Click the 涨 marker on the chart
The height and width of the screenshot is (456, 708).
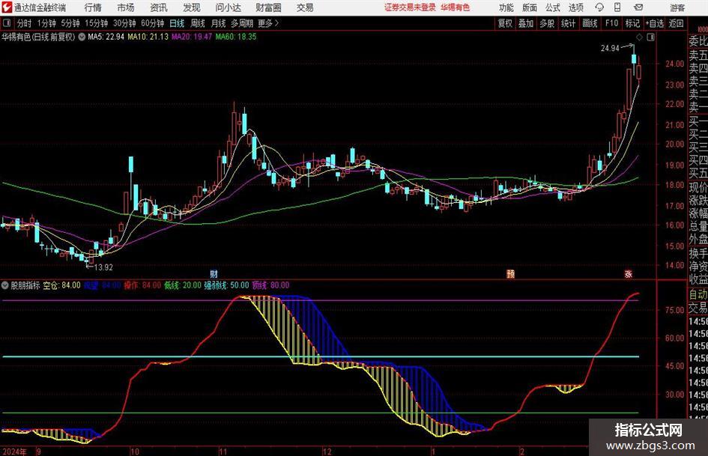(629, 273)
